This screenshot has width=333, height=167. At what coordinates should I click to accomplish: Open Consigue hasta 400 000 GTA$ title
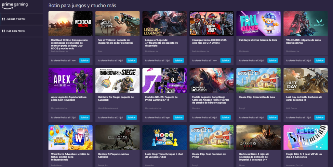[209, 41]
